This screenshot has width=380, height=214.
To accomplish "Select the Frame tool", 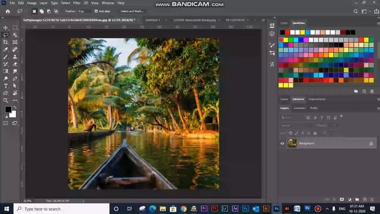I will 15,42.
